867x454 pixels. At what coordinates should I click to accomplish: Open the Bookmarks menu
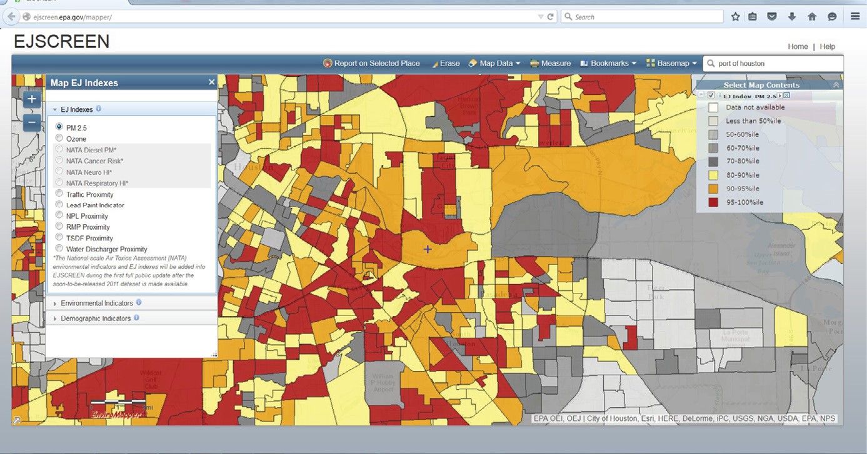(608, 64)
